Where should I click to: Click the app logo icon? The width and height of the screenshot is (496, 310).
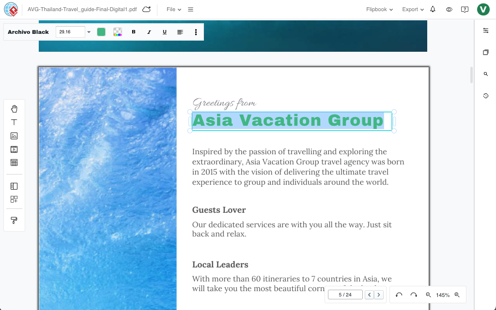click(x=11, y=10)
